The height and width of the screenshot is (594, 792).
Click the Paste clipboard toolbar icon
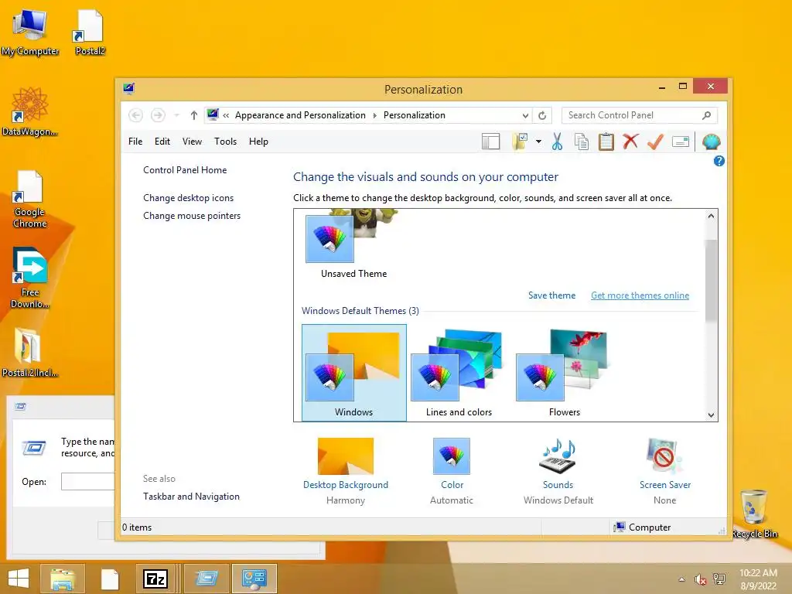pos(606,142)
